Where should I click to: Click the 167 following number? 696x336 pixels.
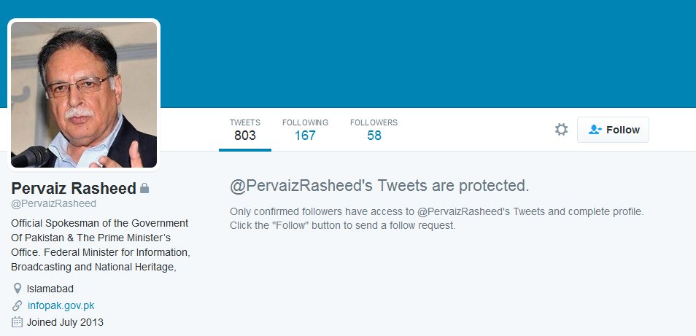click(x=306, y=136)
